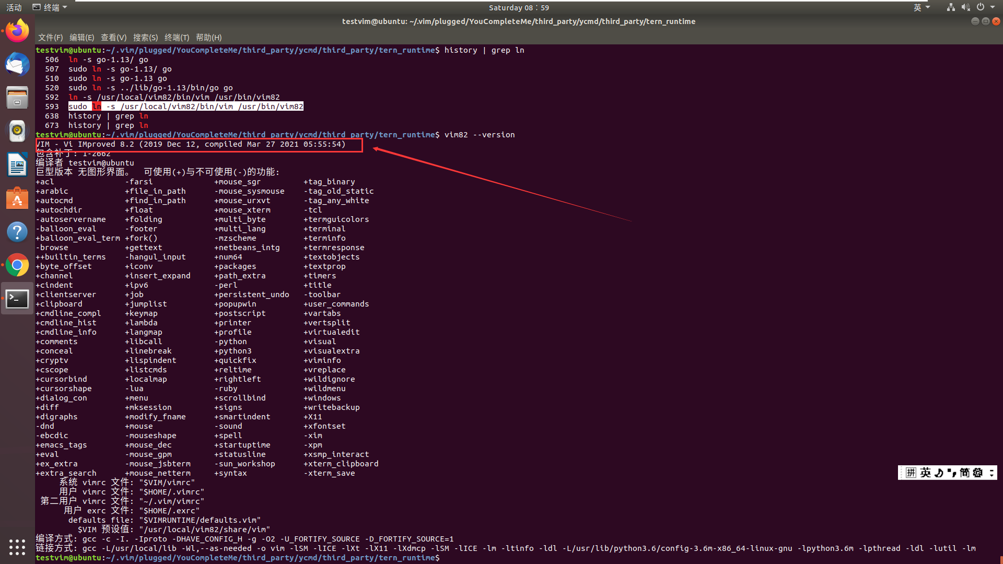Viewport: 1003px width, 564px height.
Task: Open Rhythmbox music player from the dock
Action: [x=17, y=131]
